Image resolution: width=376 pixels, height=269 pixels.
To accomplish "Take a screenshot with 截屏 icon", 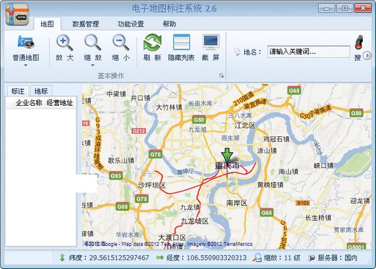I will pos(211,43).
